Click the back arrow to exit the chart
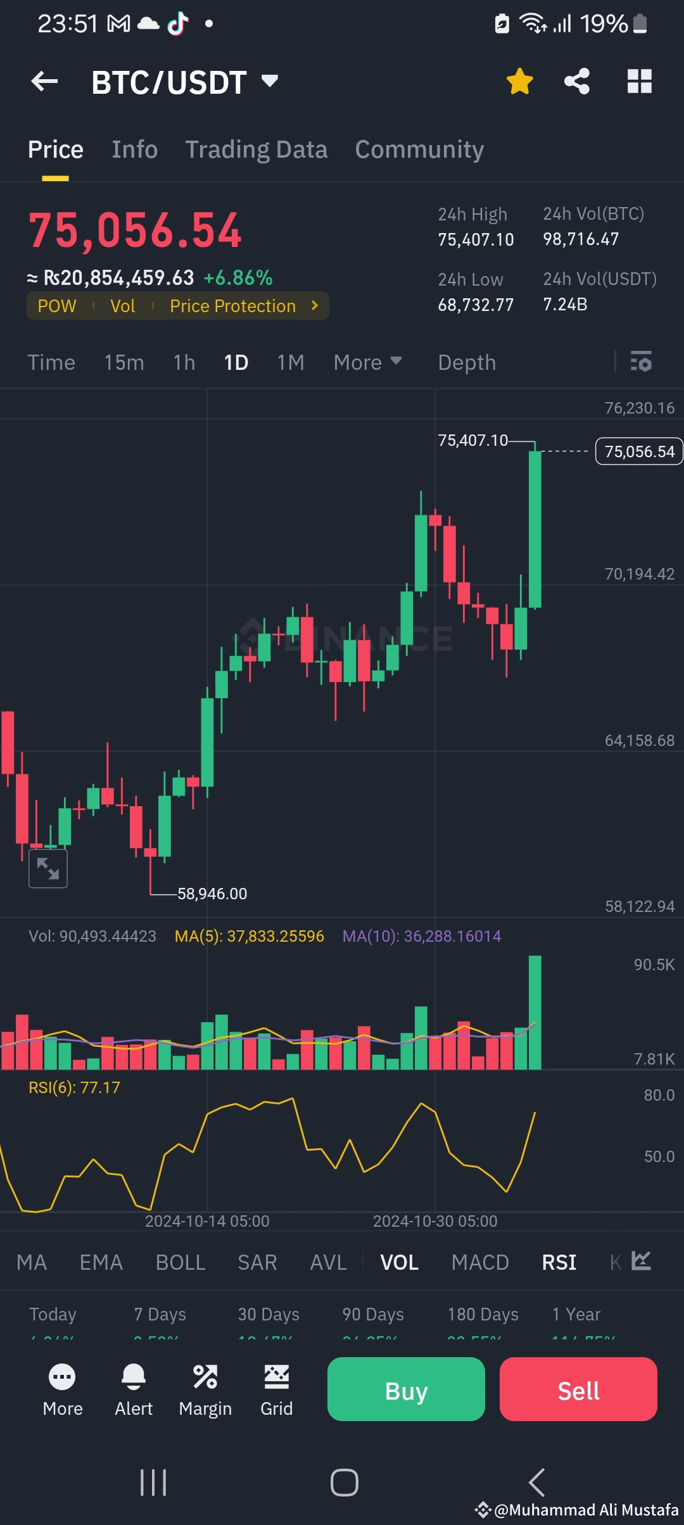Image resolution: width=684 pixels, height=1525 pixels. click(x=44, y=81)
